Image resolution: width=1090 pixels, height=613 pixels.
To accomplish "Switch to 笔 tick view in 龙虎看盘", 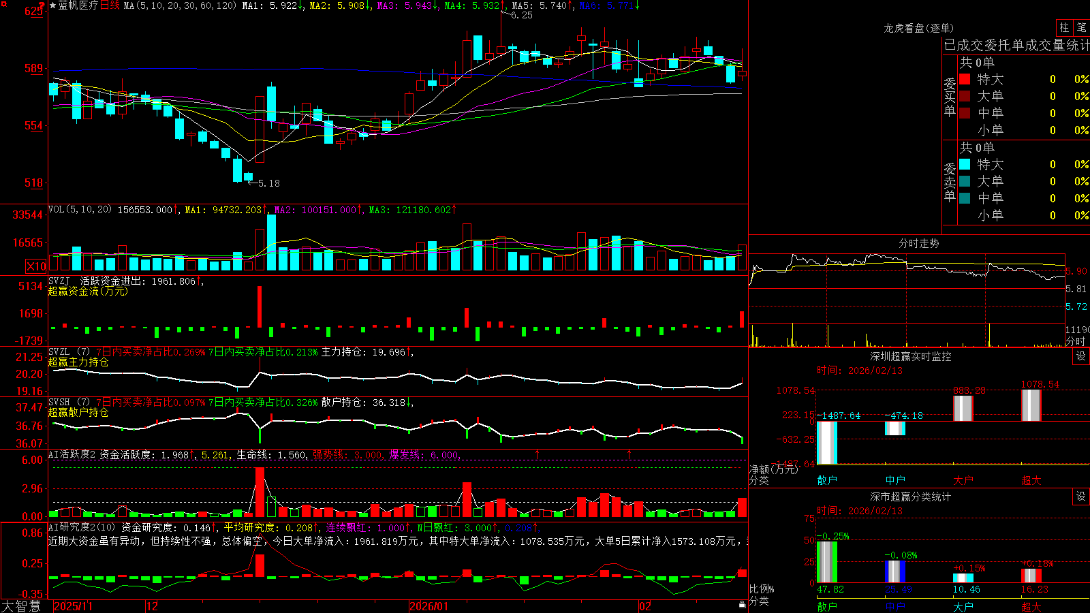I will [1081, 28].
